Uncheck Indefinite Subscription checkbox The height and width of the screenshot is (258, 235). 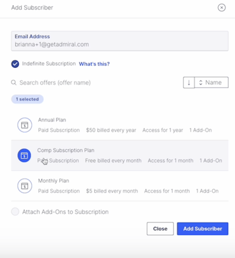(15, 64)
